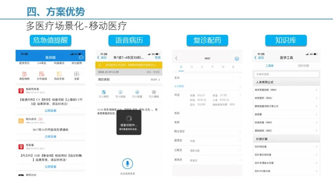Expand the 过敏史 row chevron
Viewport: 333px width, 187px height.
pos(240,150)
